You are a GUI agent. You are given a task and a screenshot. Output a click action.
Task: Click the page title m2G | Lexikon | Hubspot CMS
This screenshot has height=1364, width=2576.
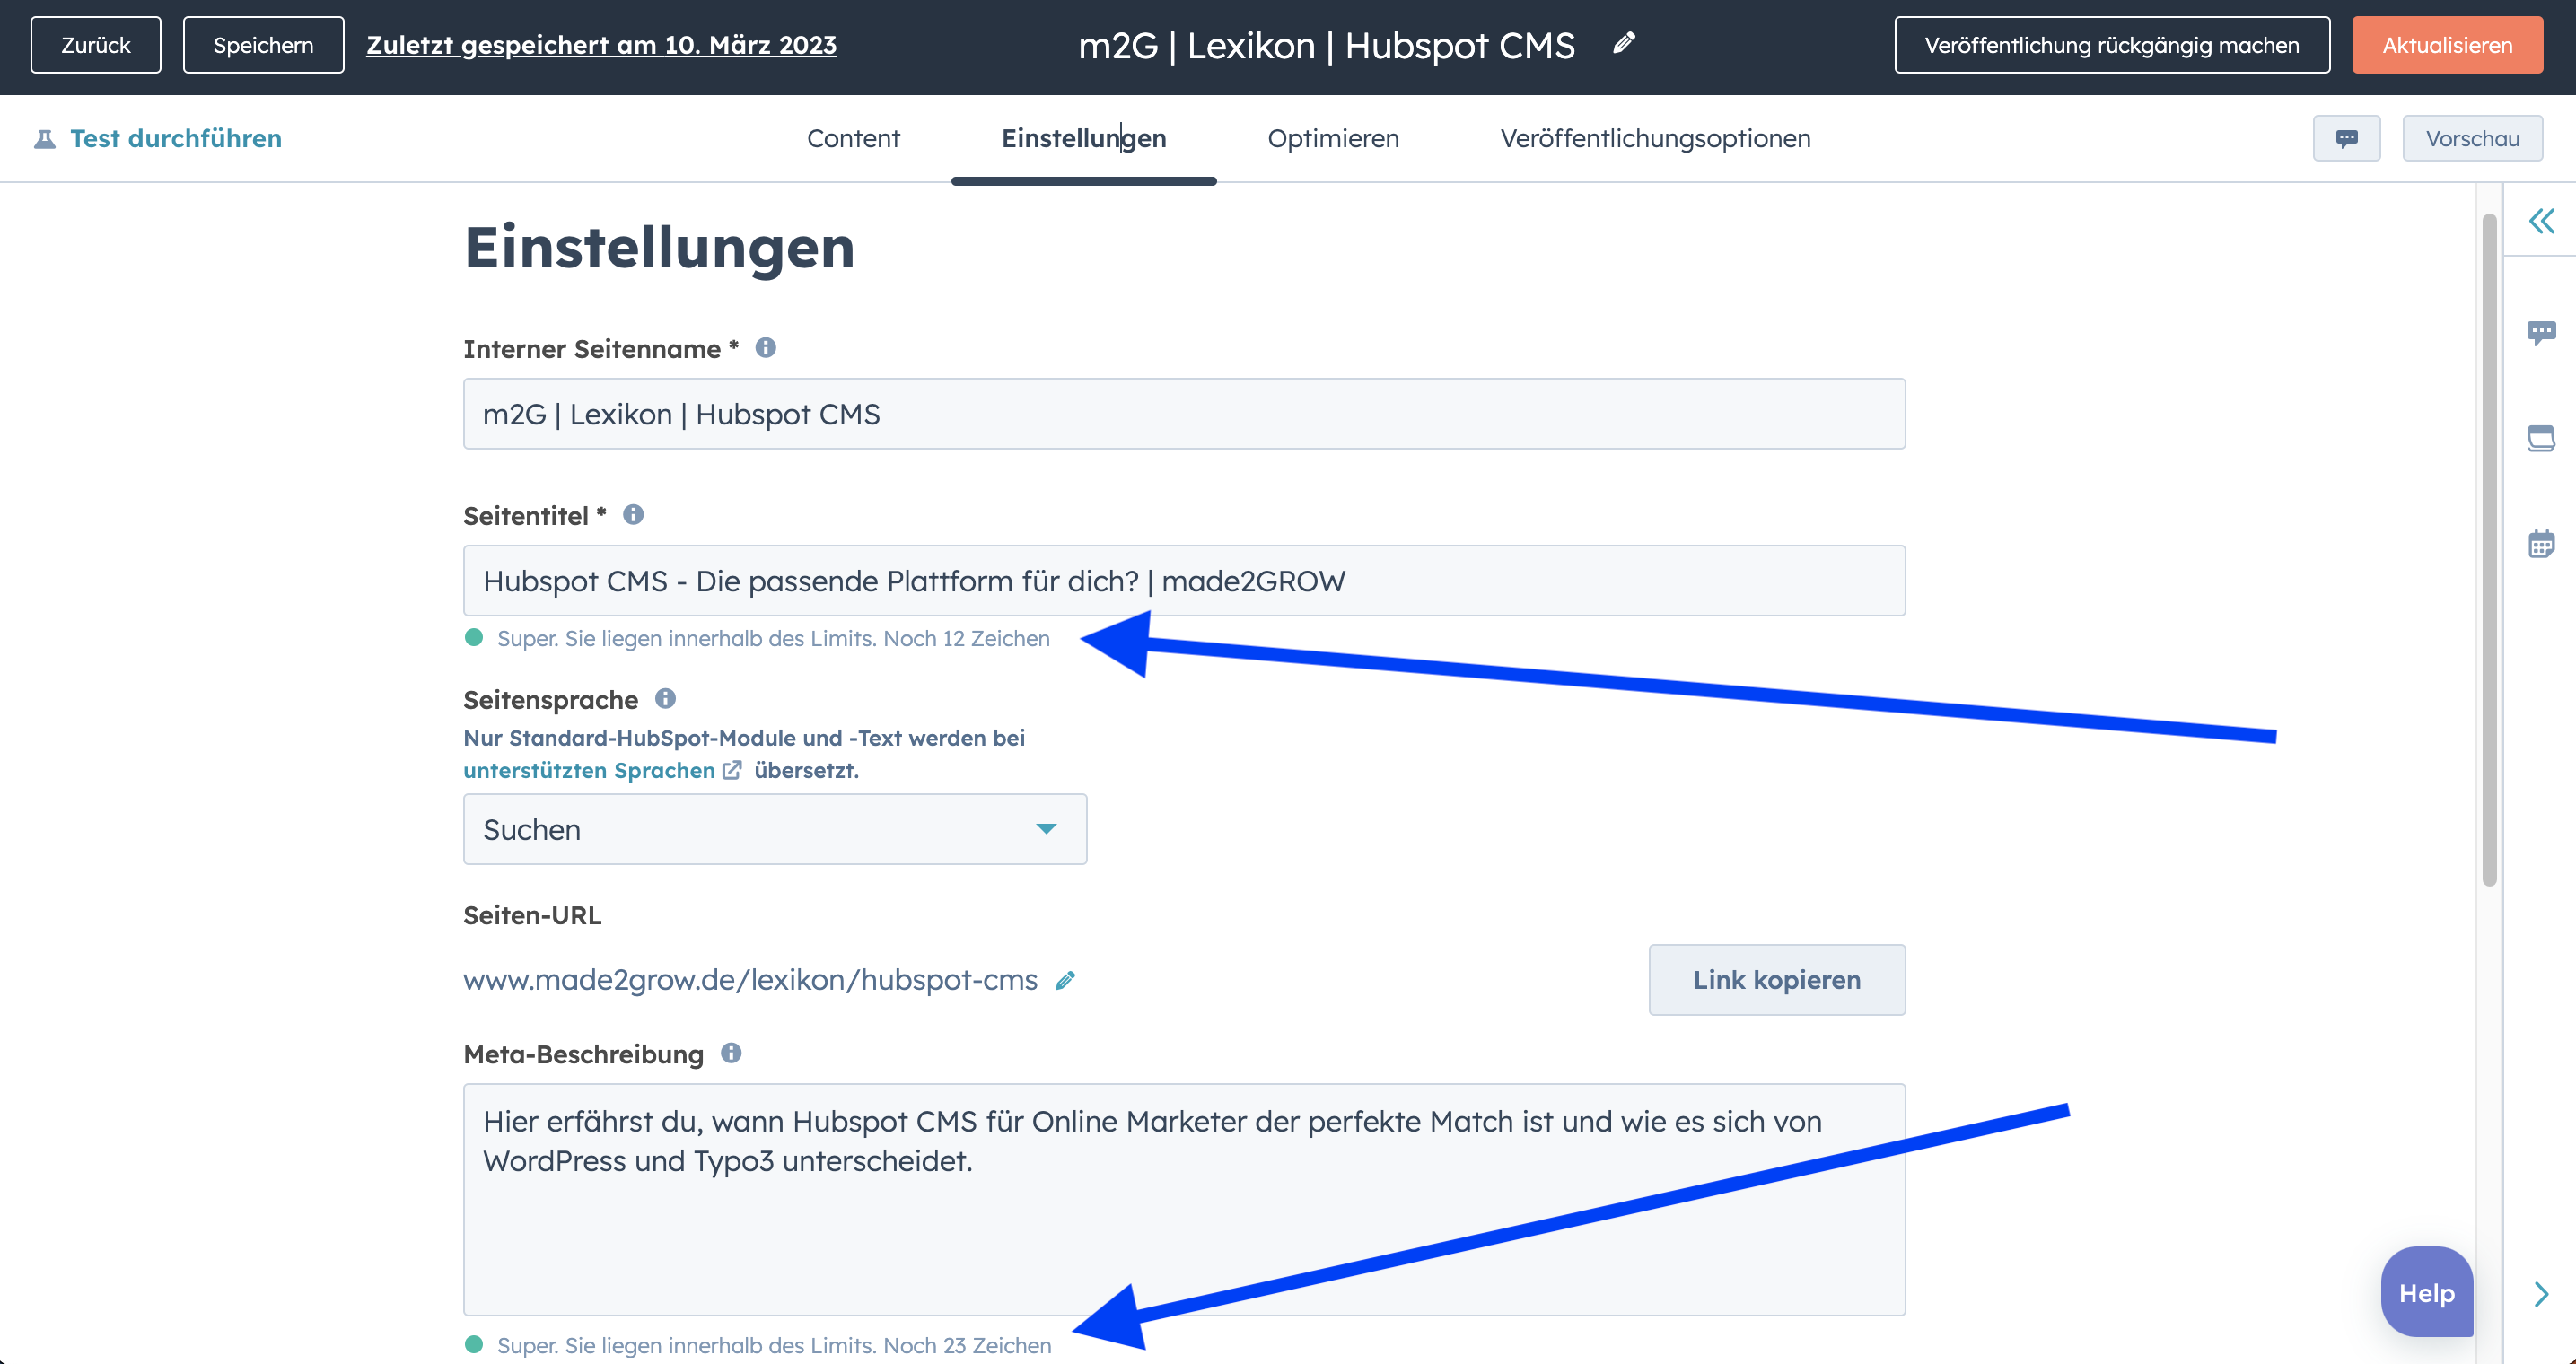pos(1326,45)
